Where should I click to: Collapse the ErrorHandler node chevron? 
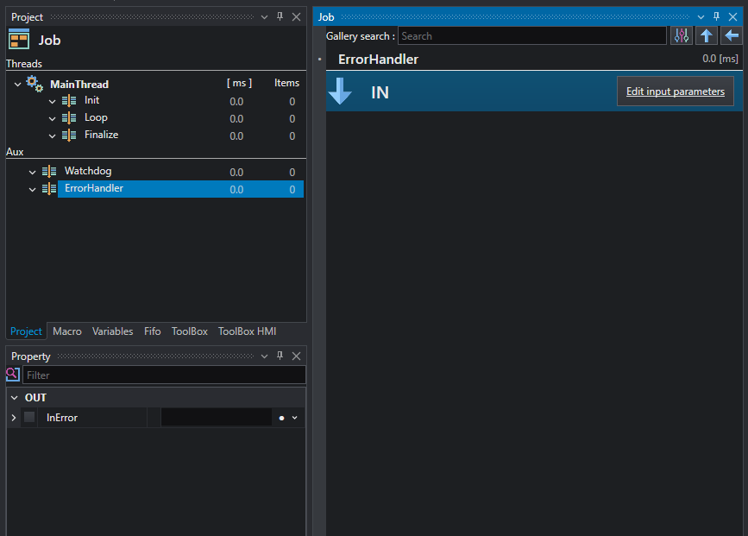coord(33,190)
